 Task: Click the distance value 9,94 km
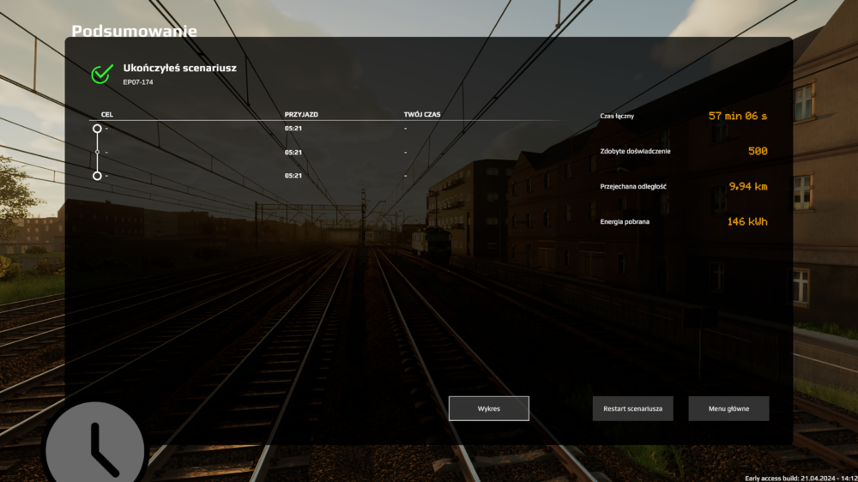(747, 186)
